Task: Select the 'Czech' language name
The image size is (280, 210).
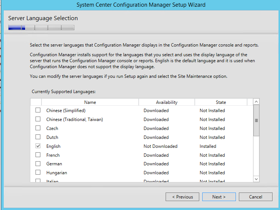Action: tap(52, 128)
